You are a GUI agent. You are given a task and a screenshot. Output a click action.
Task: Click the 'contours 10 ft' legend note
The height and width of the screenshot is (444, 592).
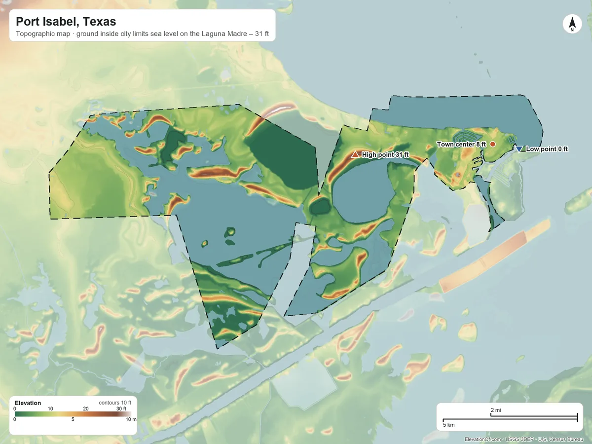(115, 403)
